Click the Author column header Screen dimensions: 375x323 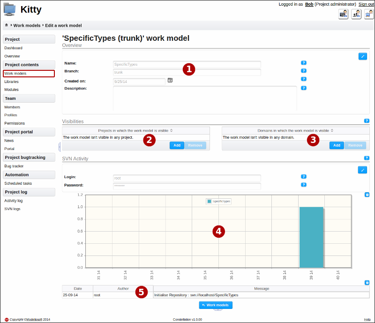123,289
